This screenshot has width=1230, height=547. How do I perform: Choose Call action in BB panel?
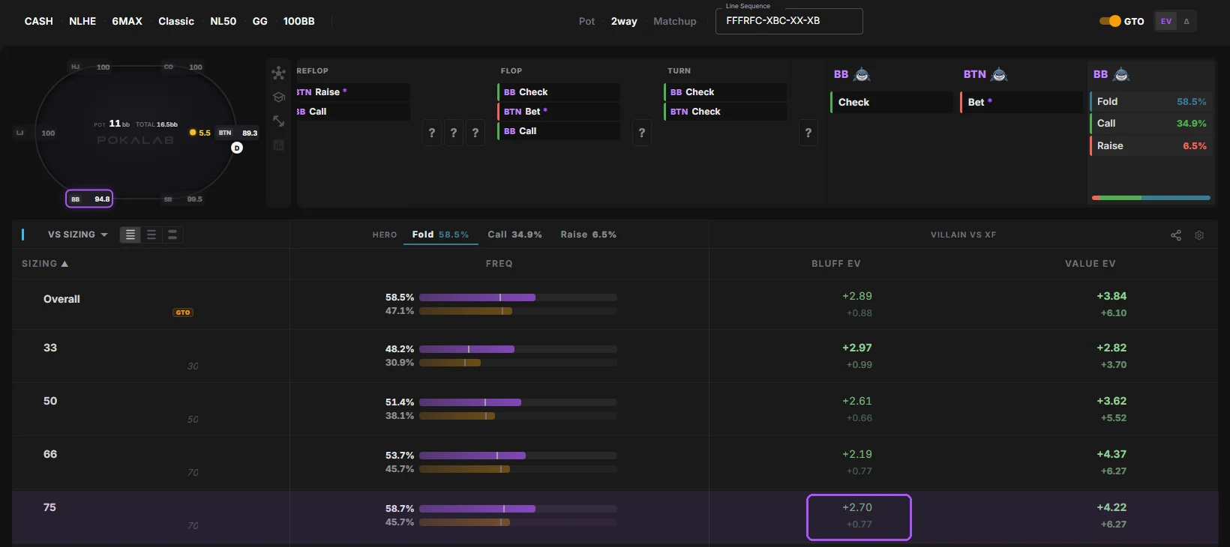tap(1151, 123)
